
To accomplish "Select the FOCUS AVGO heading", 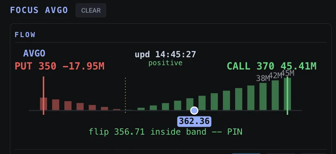I will [x=39, y=10].
